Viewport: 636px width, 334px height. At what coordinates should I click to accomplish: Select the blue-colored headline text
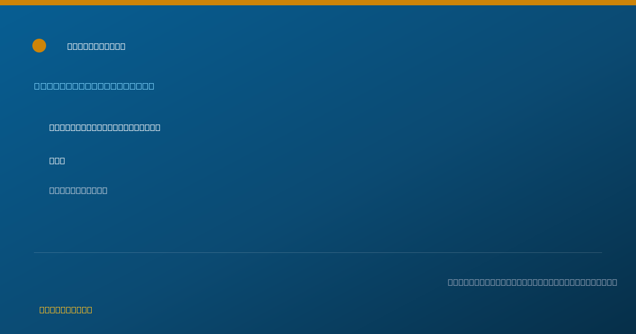tap(94, 86)
